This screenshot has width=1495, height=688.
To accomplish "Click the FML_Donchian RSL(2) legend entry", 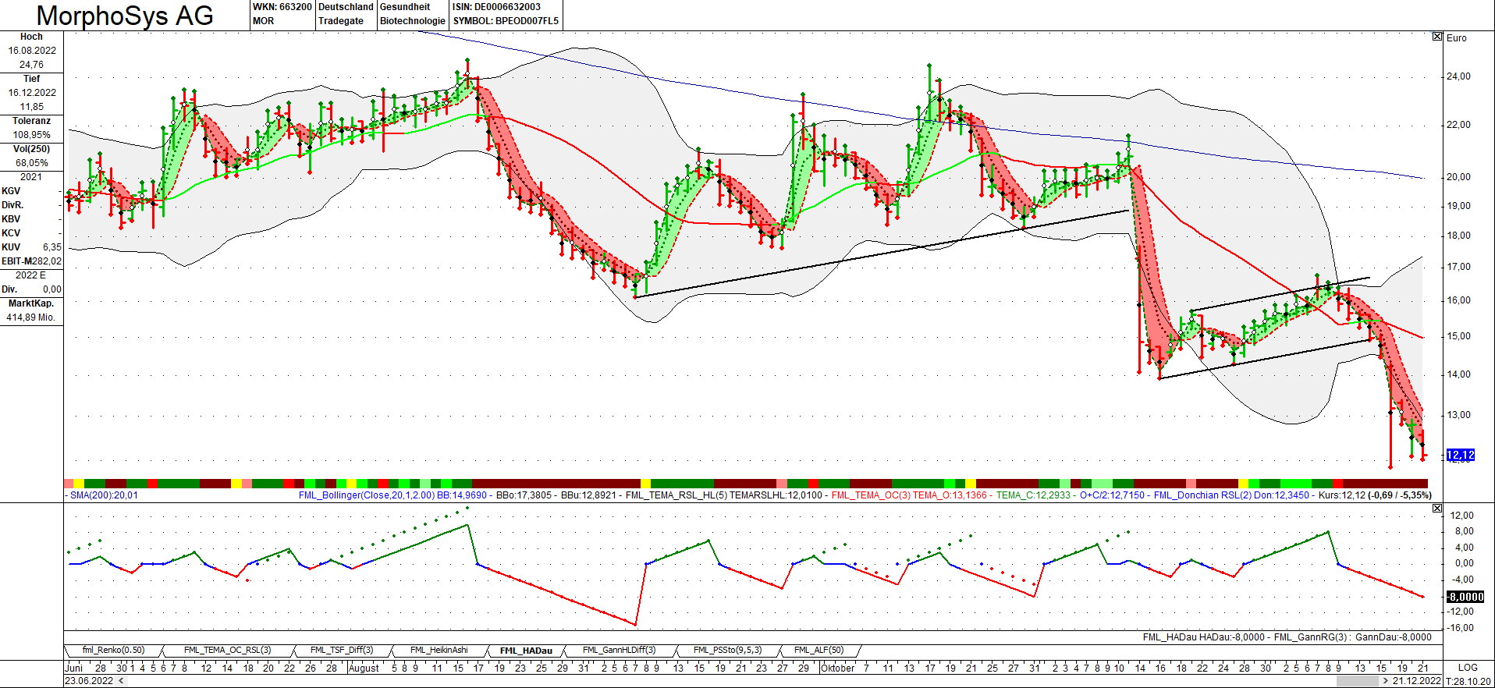I will tap(1232, 495).
